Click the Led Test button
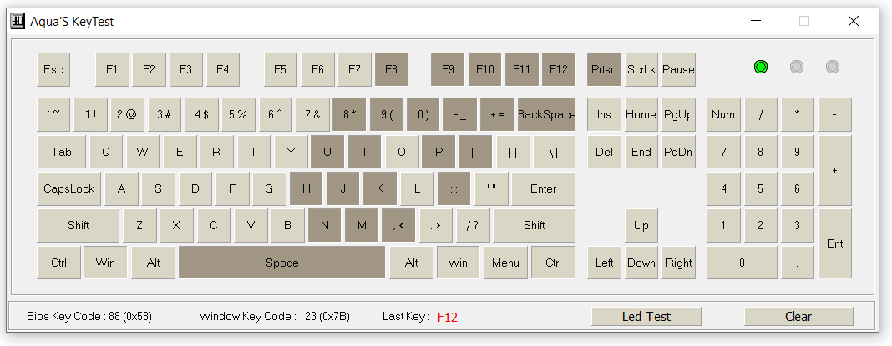Image resolution: width=892 pixels, height=346 pixels. tap(646, 317)
